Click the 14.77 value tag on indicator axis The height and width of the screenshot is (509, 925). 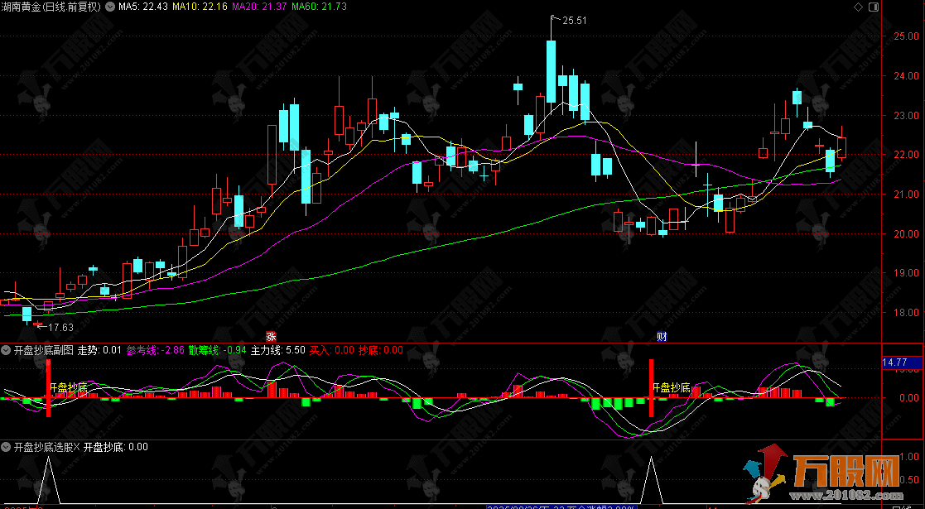pos(896,363)
